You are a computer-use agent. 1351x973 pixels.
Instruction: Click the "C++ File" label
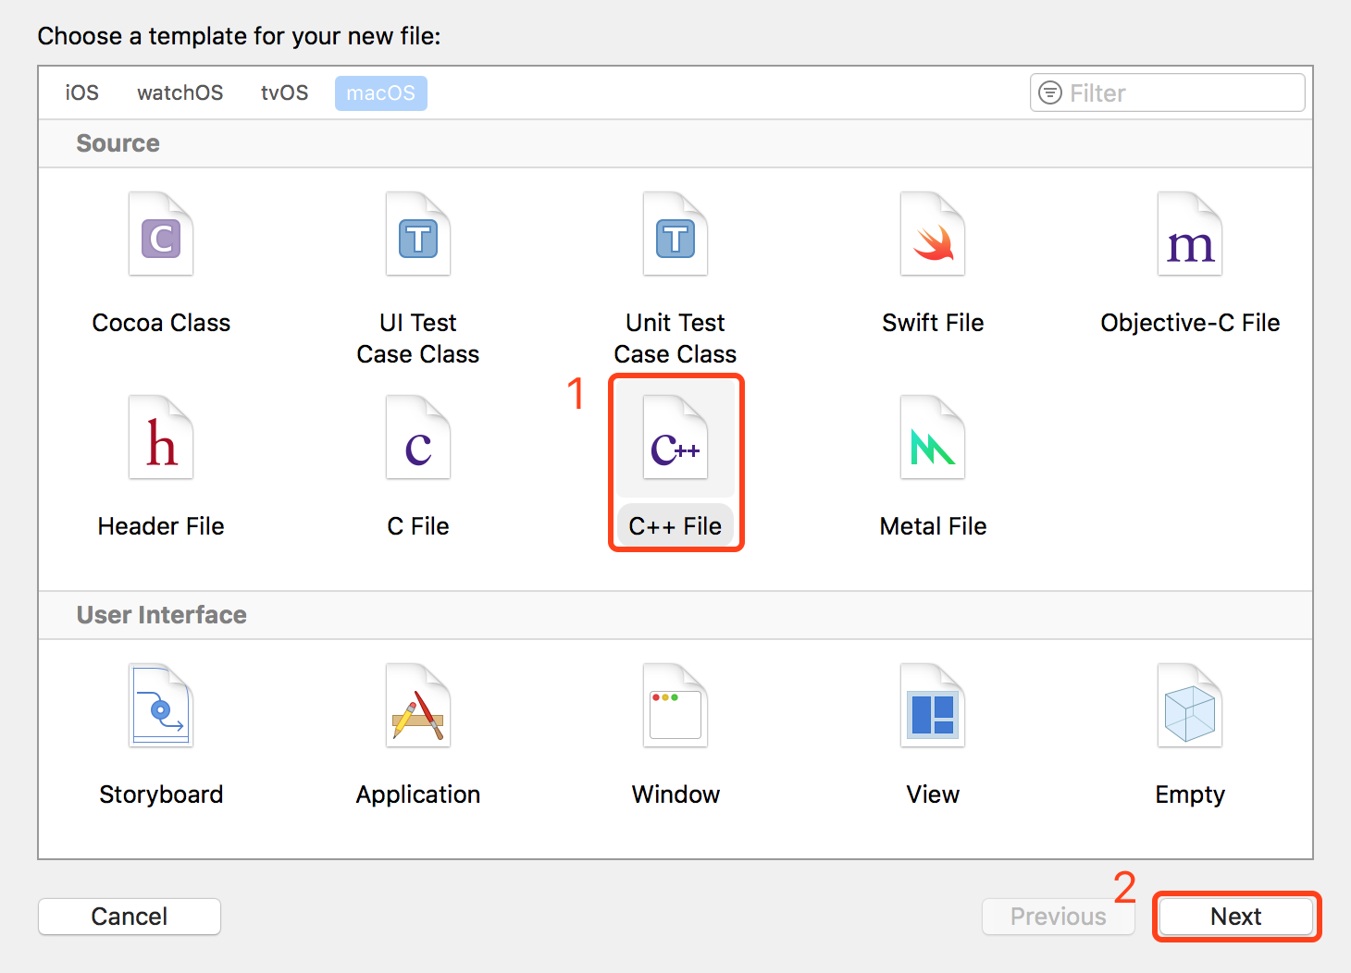point(675,526)
